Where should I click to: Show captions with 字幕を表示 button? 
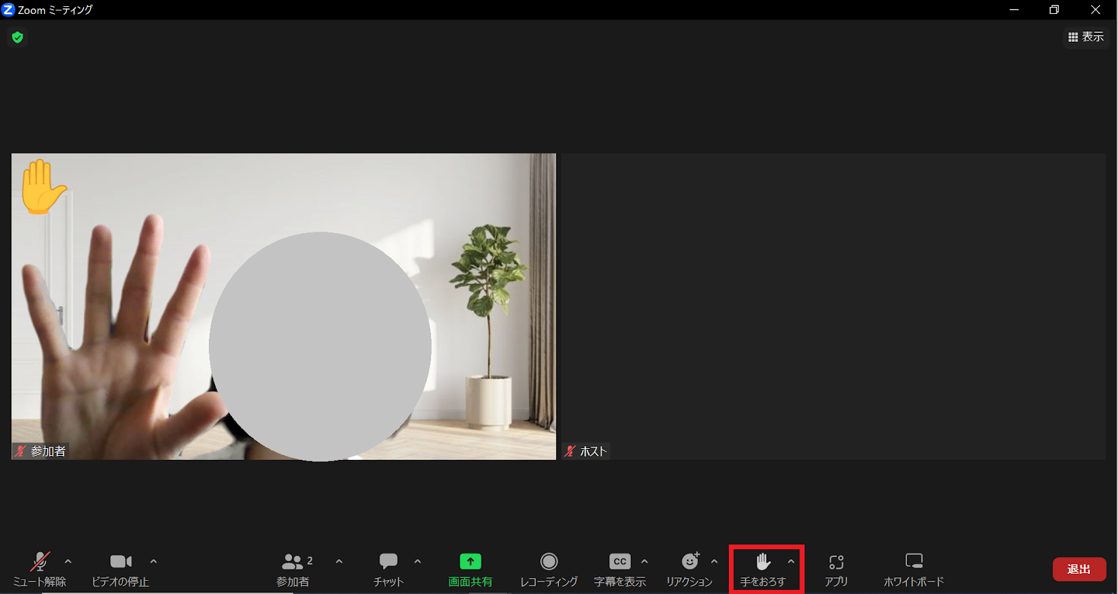(x=620, y=570)
